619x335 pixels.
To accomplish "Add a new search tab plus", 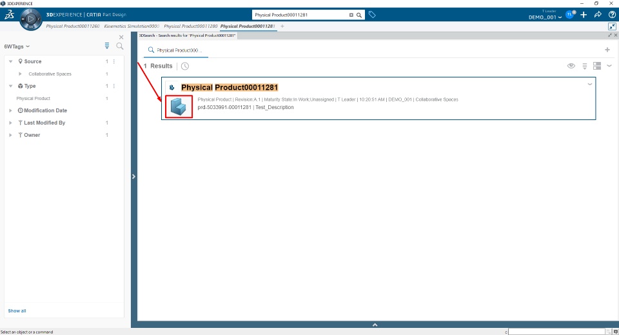I will click(607, 50).
